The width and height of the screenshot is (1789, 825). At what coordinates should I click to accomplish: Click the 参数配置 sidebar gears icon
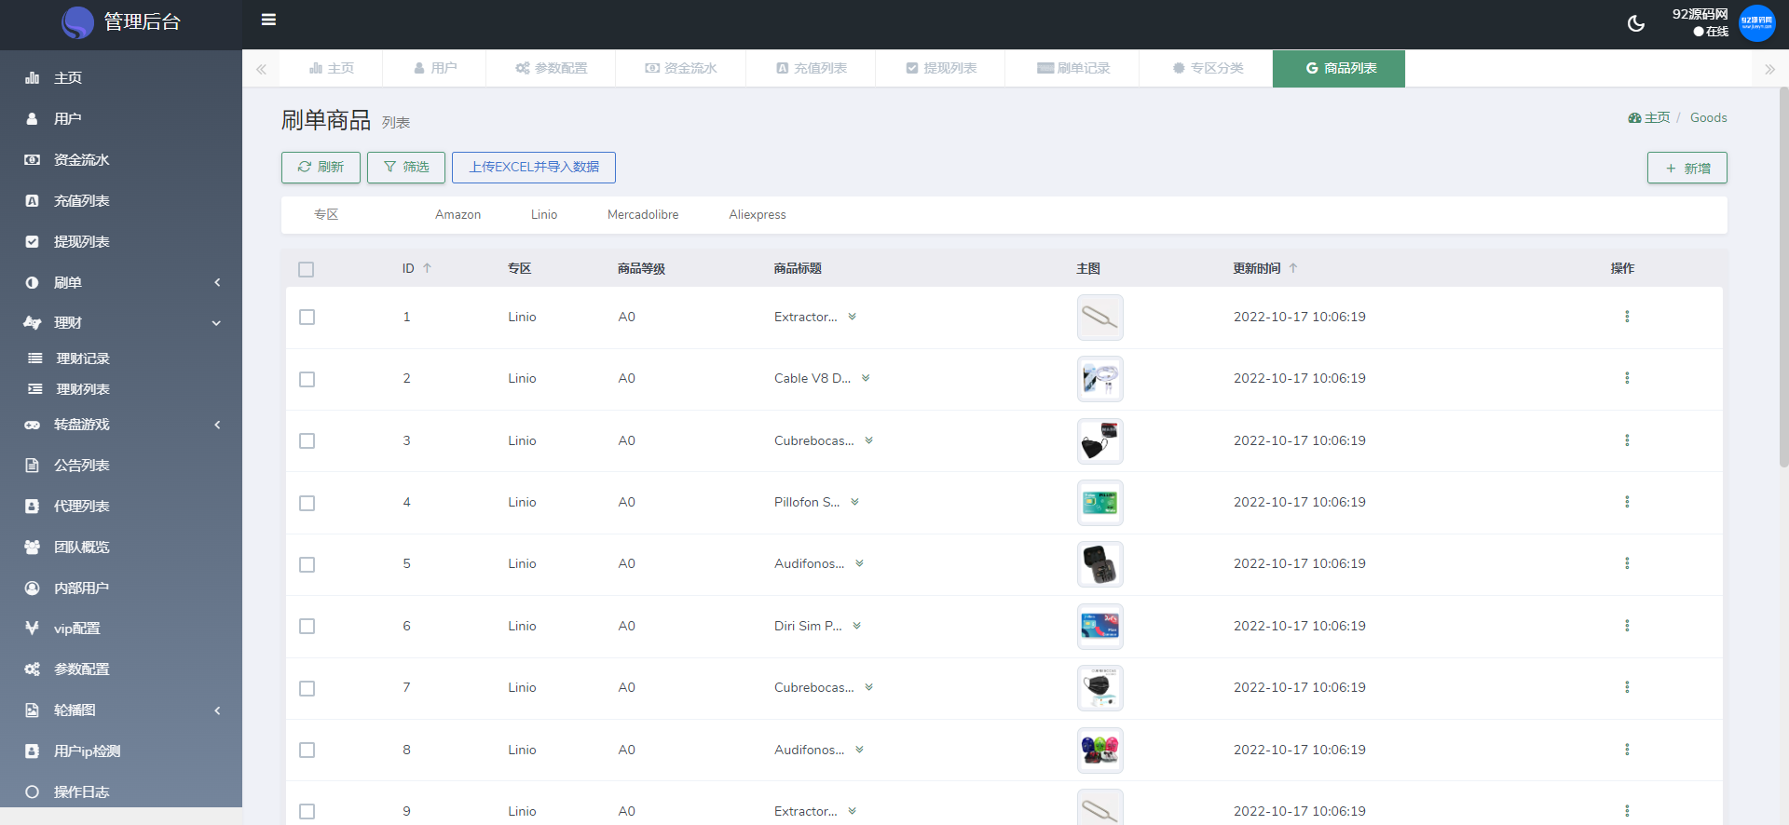coord(33,669)
